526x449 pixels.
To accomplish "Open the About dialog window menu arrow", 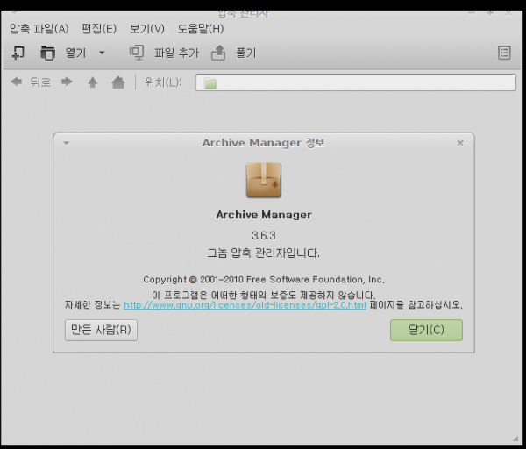I will coord(67,143).
